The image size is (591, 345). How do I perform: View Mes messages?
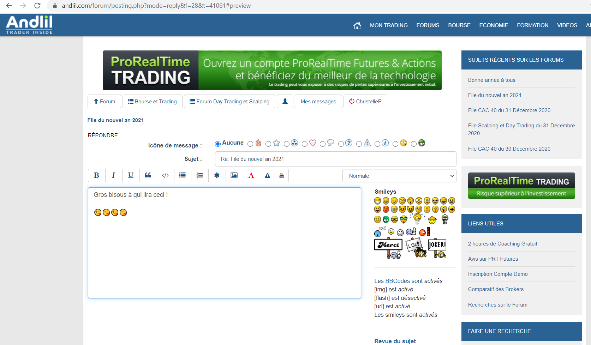coord(318,102)
